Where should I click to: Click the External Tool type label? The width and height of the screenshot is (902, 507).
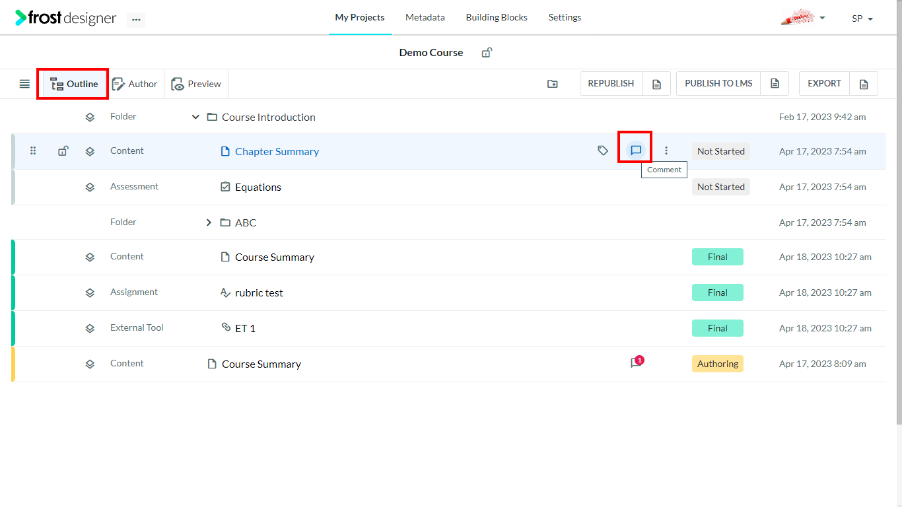137,327
